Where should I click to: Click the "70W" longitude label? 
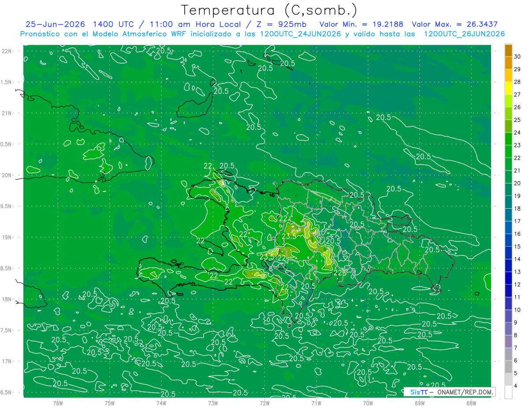tap(368, 403)
